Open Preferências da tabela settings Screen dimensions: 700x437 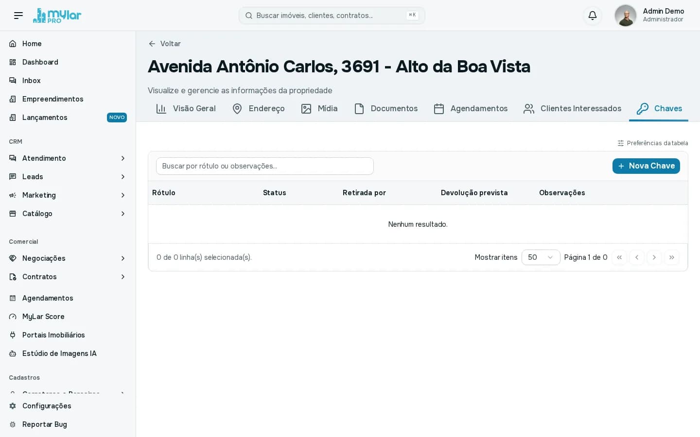(x=653, y=143)
